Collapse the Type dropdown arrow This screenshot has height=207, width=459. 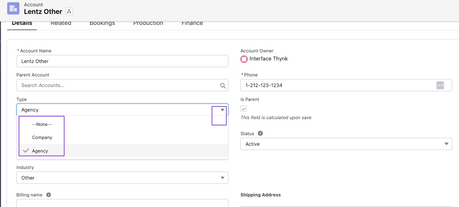tap(223, 110)
